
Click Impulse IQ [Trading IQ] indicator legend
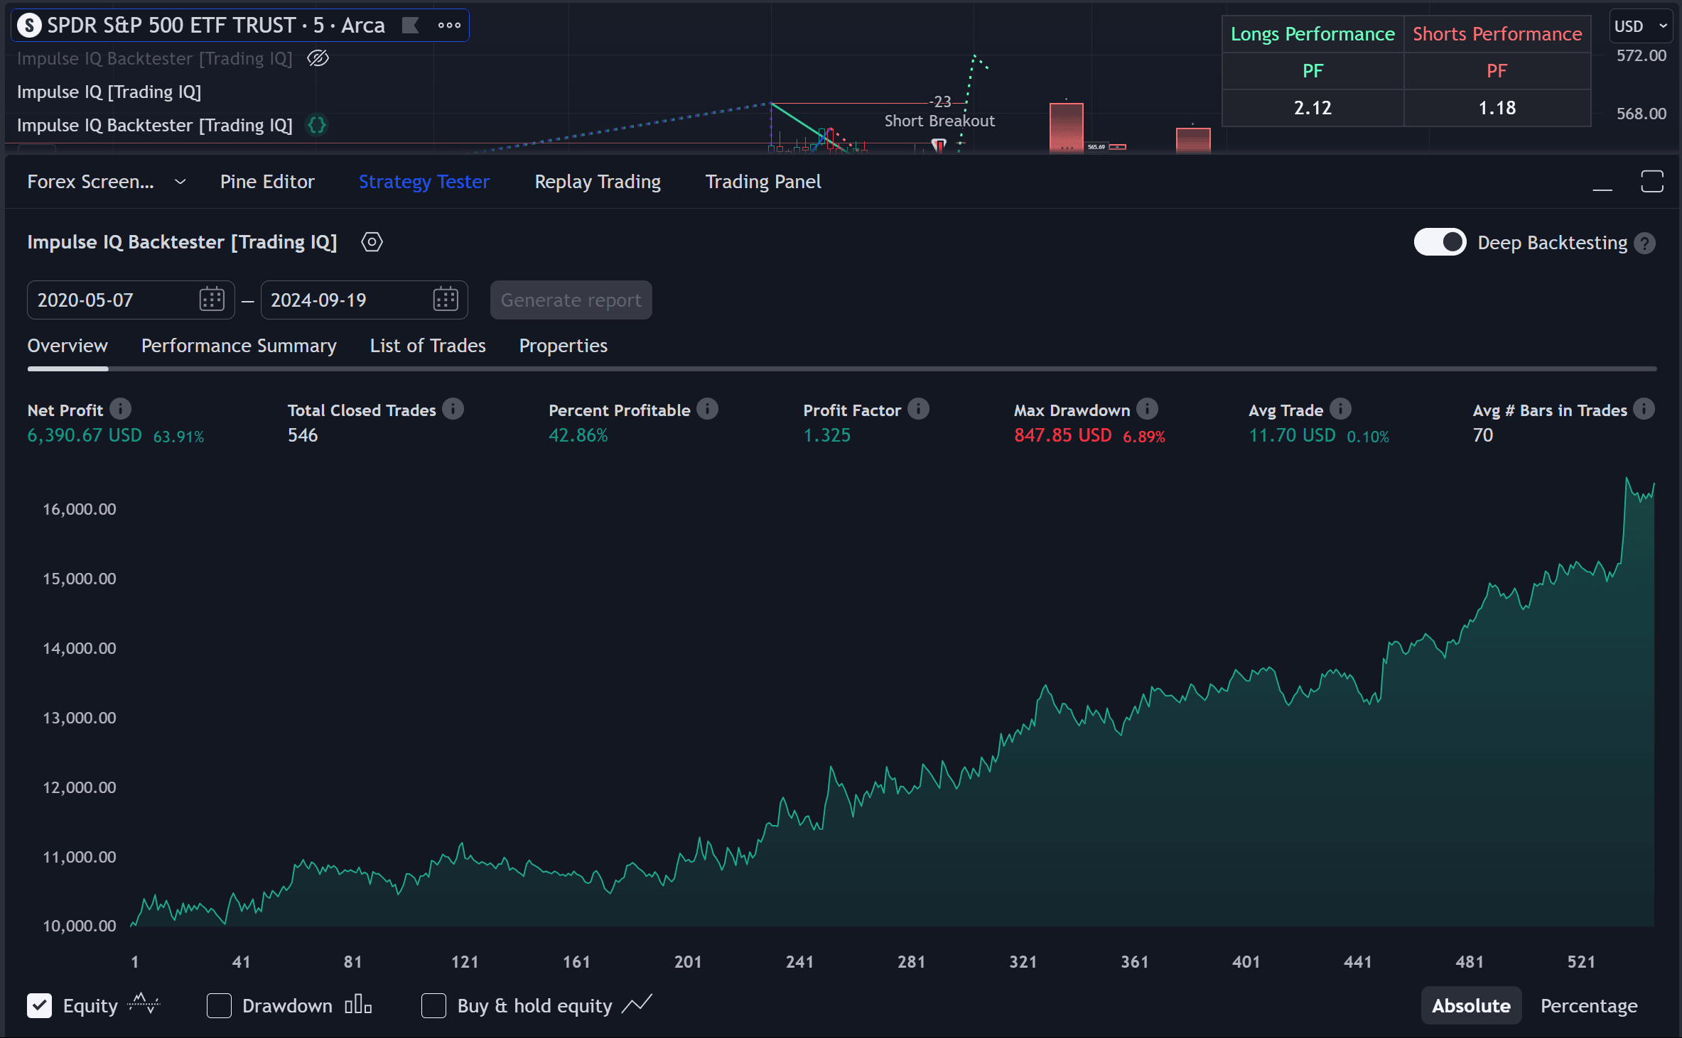109,92
